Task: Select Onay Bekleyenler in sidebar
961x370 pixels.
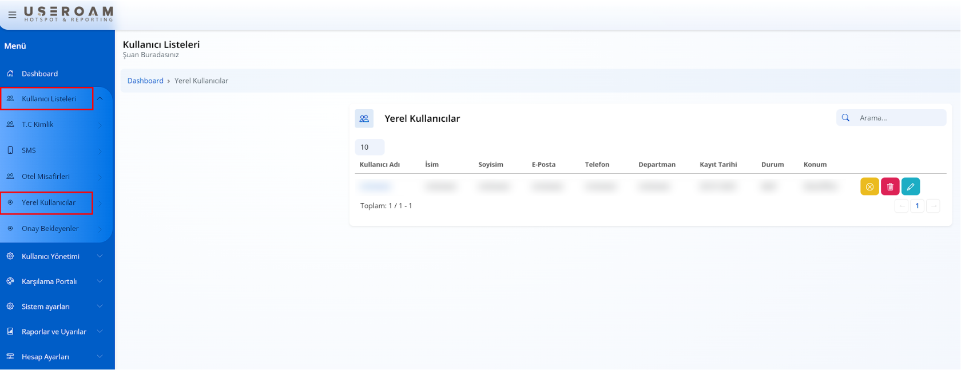Action: click(50, 229)
